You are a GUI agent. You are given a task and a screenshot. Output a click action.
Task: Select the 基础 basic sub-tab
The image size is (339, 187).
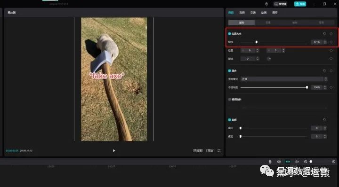coord(242,23)
